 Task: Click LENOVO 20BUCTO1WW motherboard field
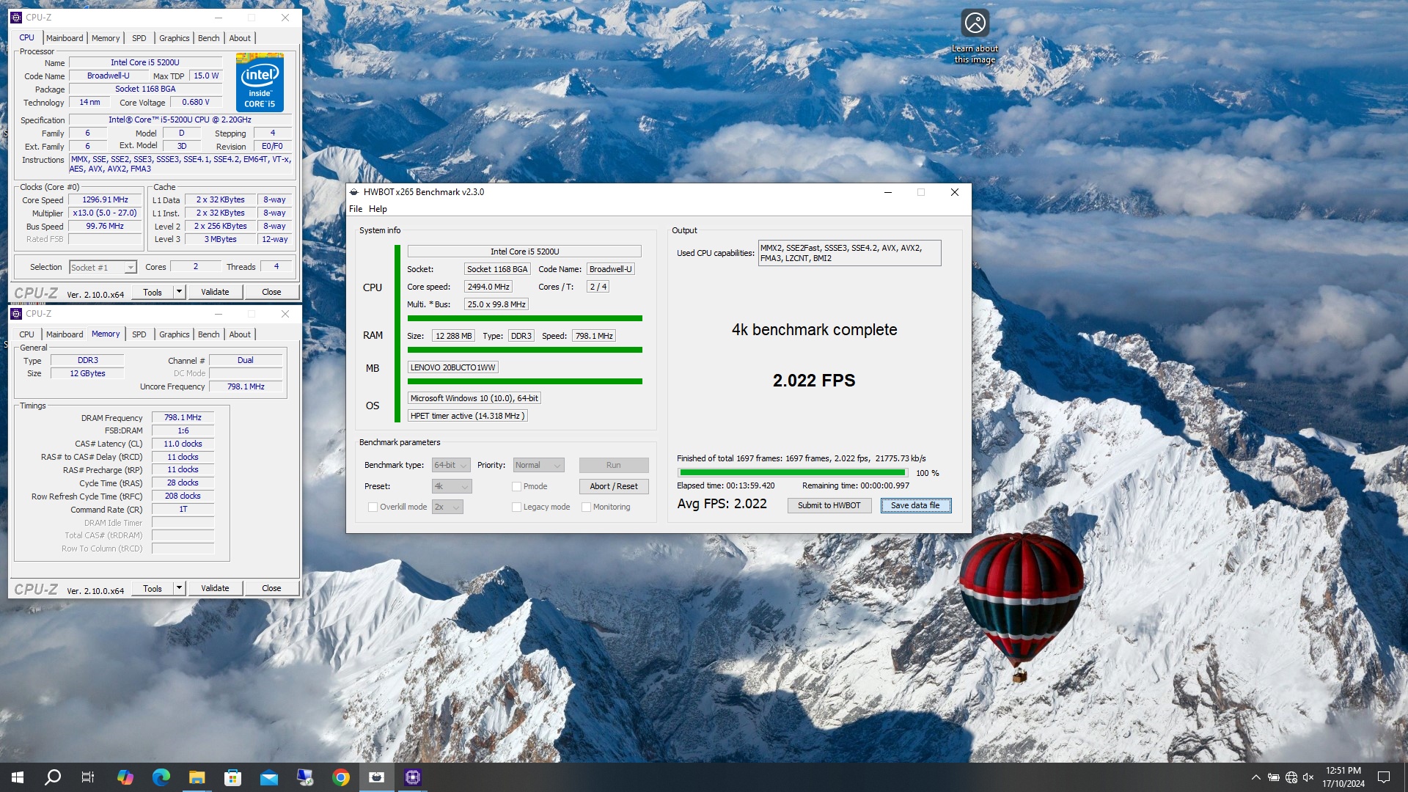tap(453, 367)
